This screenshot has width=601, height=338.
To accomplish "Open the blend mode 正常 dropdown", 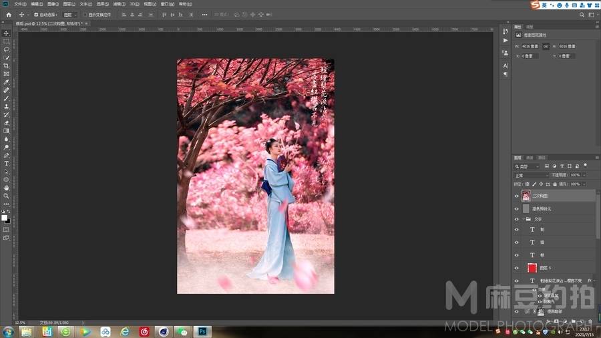I will click(532, 175).
